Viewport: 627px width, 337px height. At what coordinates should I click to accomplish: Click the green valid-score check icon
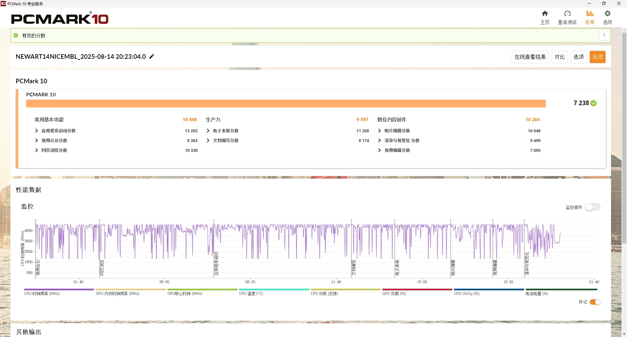pyautogui.click(x=16, y=35)
